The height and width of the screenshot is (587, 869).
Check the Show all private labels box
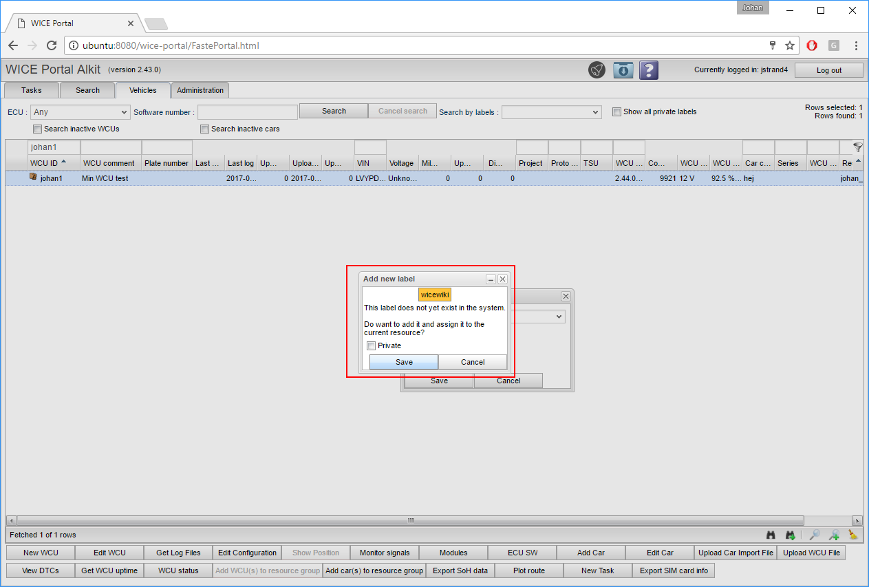617,111
